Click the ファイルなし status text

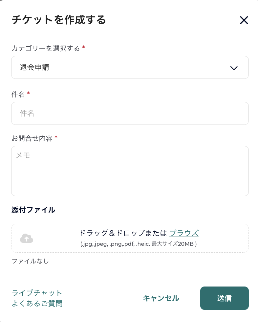[30, 261]
